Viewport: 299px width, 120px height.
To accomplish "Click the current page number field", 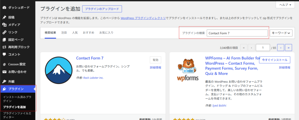I will (x=263, y=48).
